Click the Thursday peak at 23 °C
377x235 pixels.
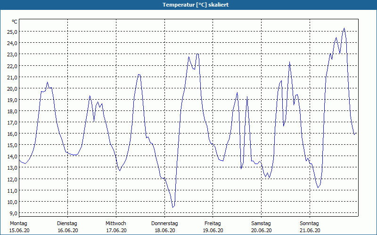pos(197,54)
